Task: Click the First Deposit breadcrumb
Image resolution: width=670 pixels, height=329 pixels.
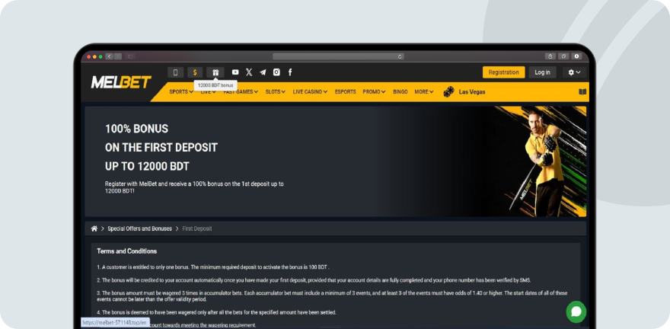Action: (x=197, y=228)
